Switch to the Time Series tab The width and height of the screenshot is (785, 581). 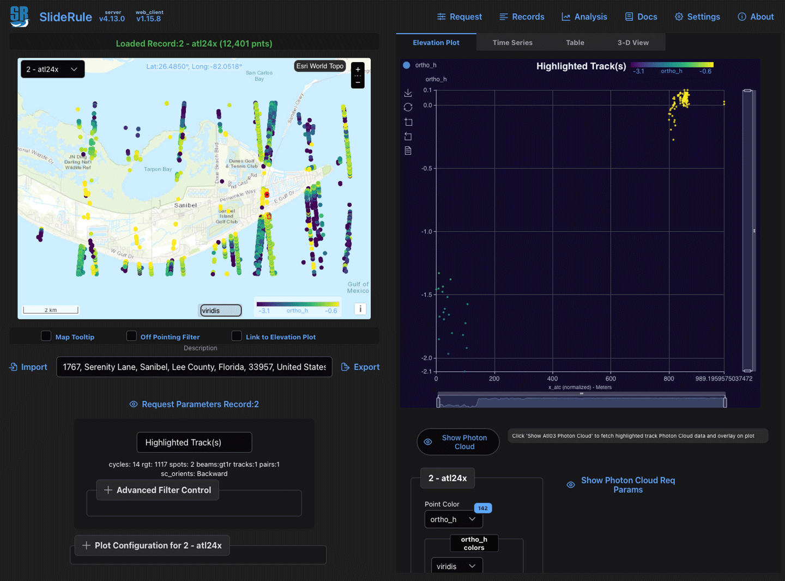point(512,42)
